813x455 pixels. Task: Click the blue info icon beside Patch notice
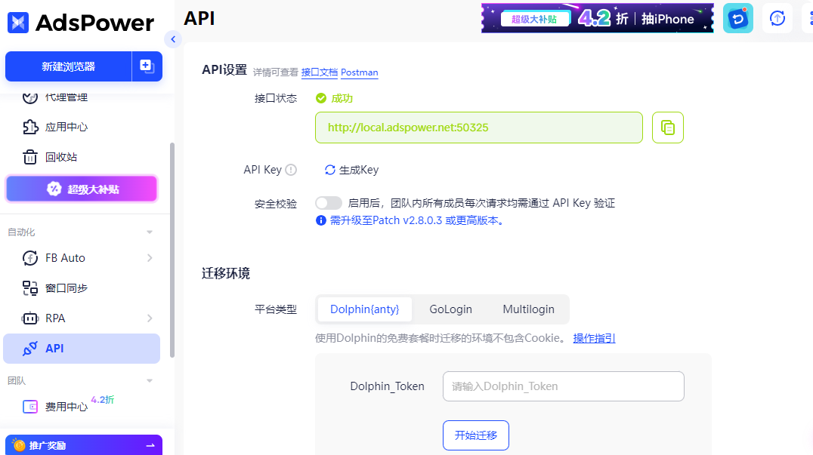point(321,220)
